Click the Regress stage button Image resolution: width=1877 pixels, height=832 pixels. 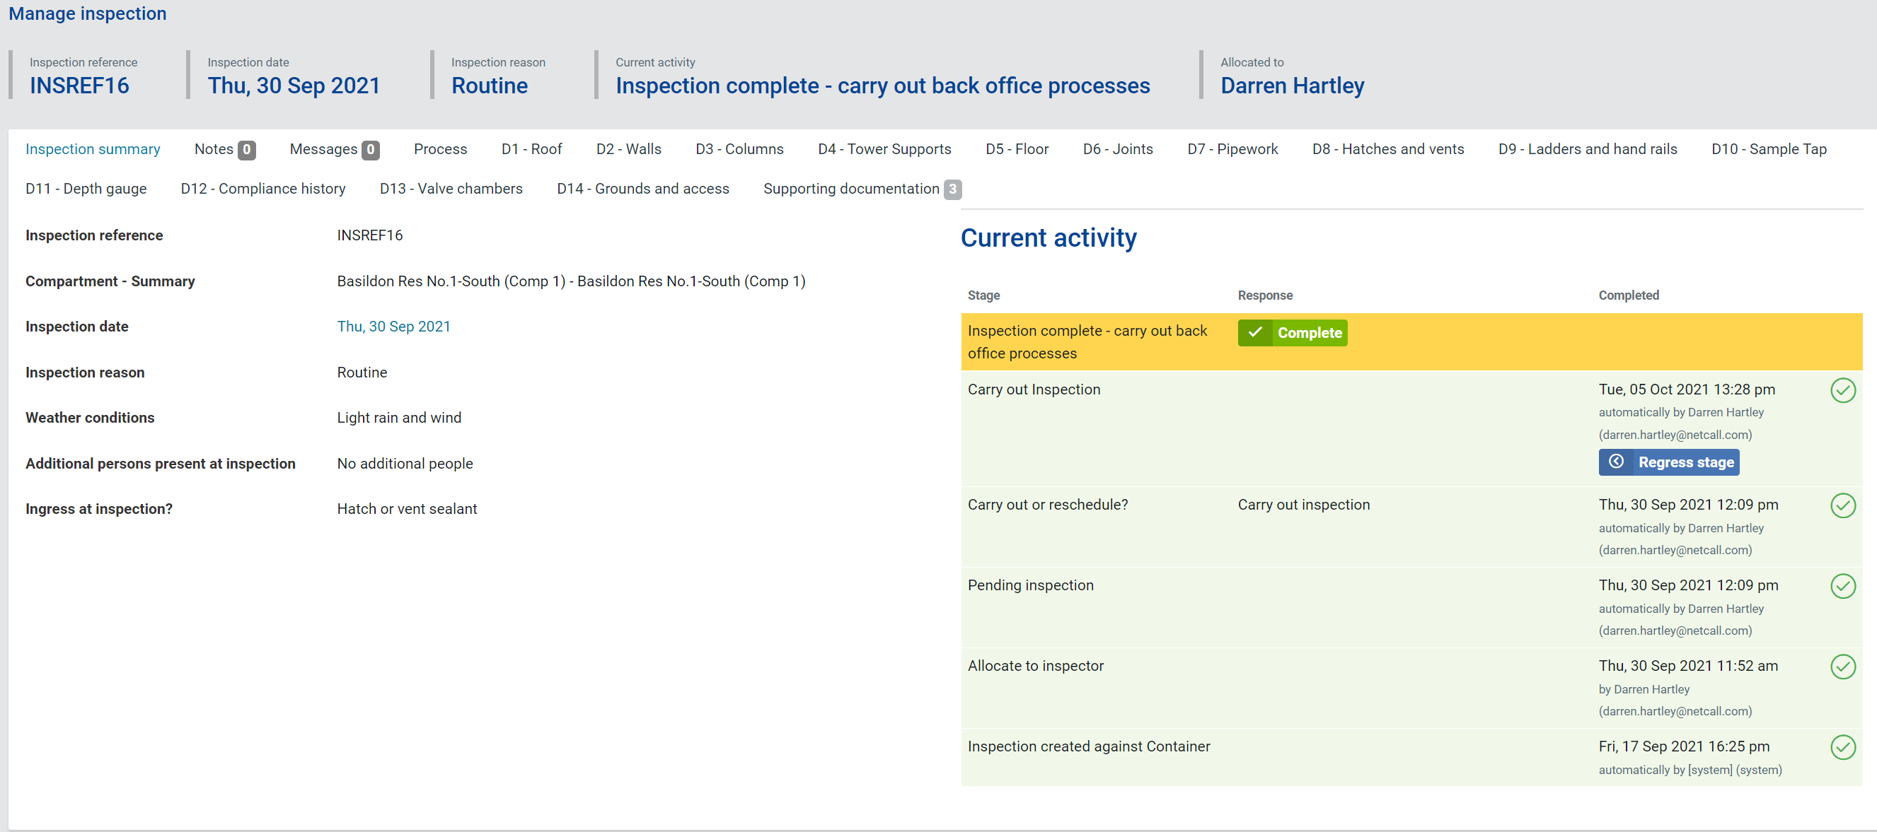tap(1668, 462)
